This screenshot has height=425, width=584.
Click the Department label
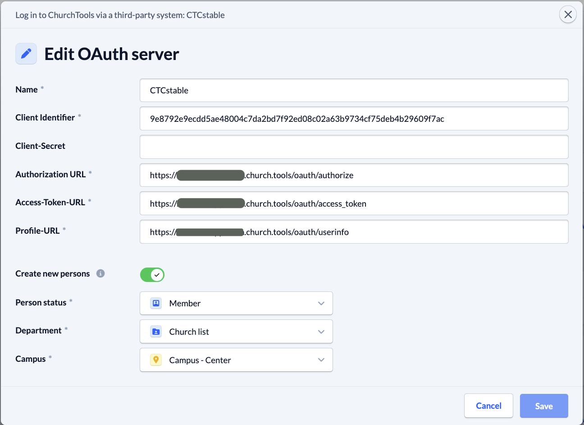(38, 330)
